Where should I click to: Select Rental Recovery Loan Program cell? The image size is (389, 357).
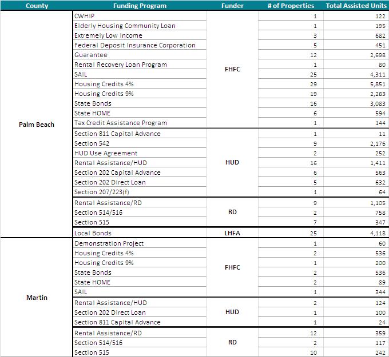coord(140,65)
